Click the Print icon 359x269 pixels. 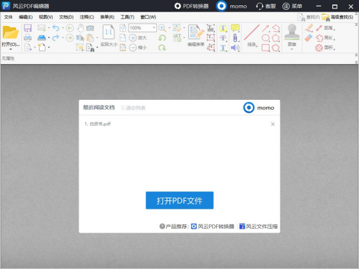tap(28, 38)
